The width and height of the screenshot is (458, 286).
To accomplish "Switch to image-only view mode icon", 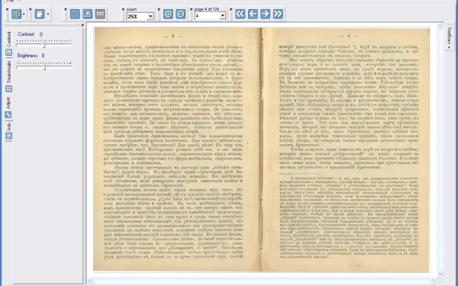I will pyautogui.click(x=87, y=14).
